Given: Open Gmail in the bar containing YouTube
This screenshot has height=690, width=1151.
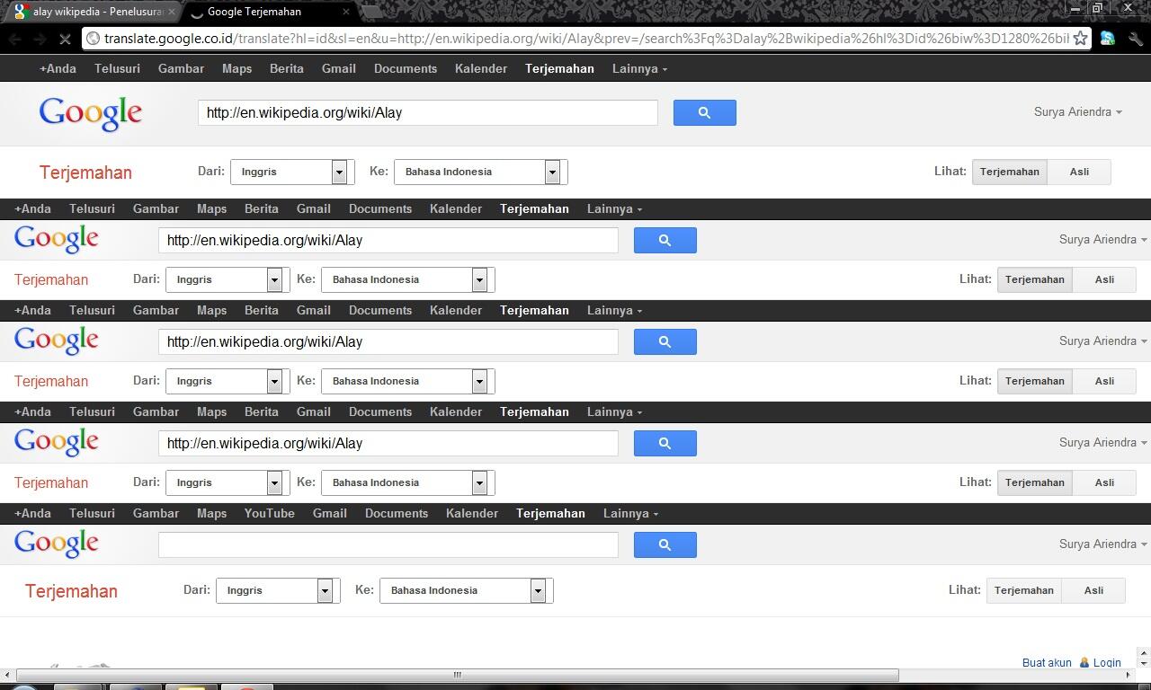Looking at the screenshot, I should (330, 513).
